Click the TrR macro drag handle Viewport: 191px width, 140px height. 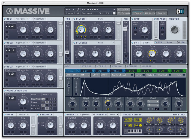coord(141,125)
